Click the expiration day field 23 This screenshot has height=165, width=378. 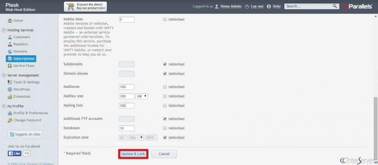pyautogui.click(x=123, y=138)
